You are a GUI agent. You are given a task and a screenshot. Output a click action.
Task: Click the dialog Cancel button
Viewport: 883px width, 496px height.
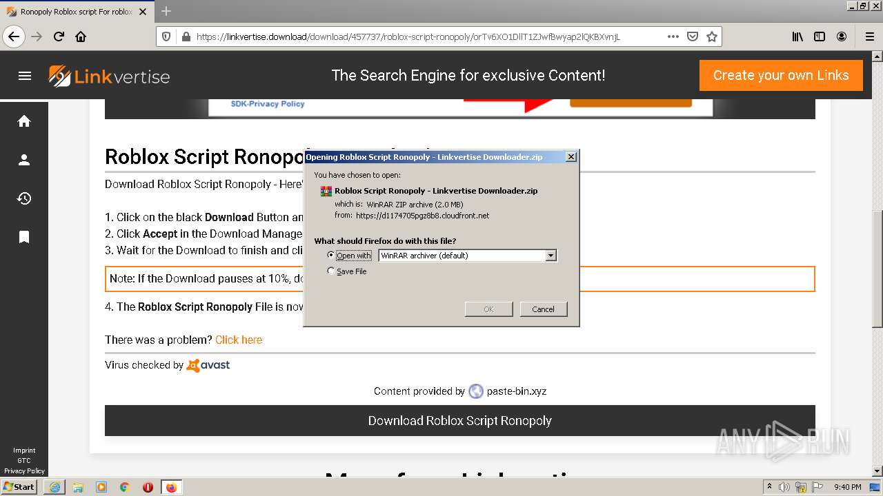coord(544,309)
